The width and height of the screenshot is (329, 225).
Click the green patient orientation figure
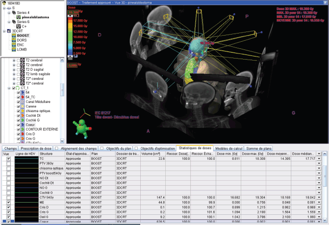[82, 128]
